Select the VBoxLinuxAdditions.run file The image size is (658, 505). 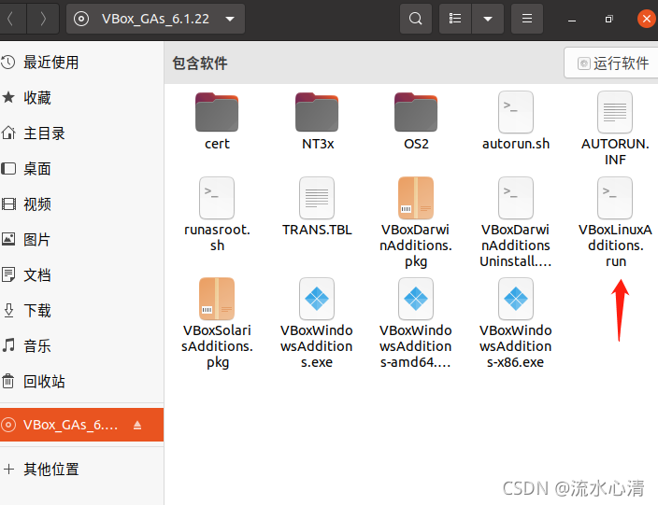(615, 222)
